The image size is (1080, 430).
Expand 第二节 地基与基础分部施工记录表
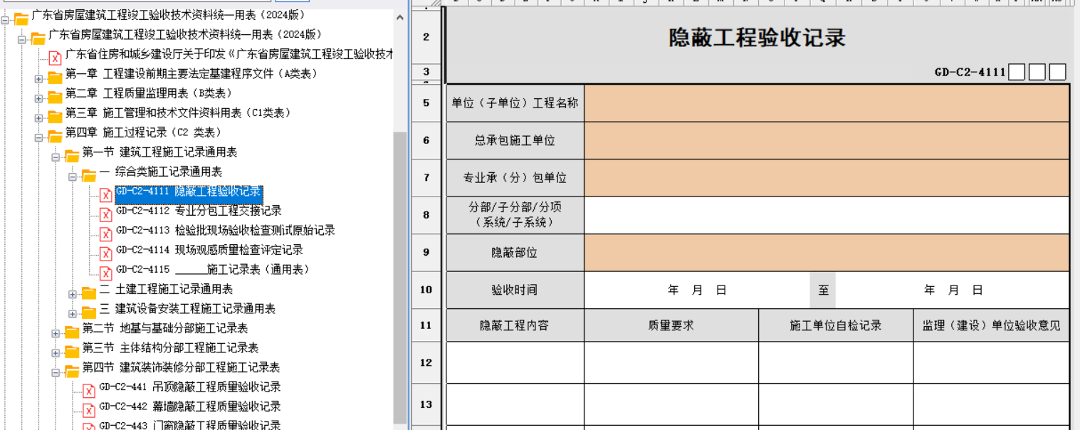56,332
